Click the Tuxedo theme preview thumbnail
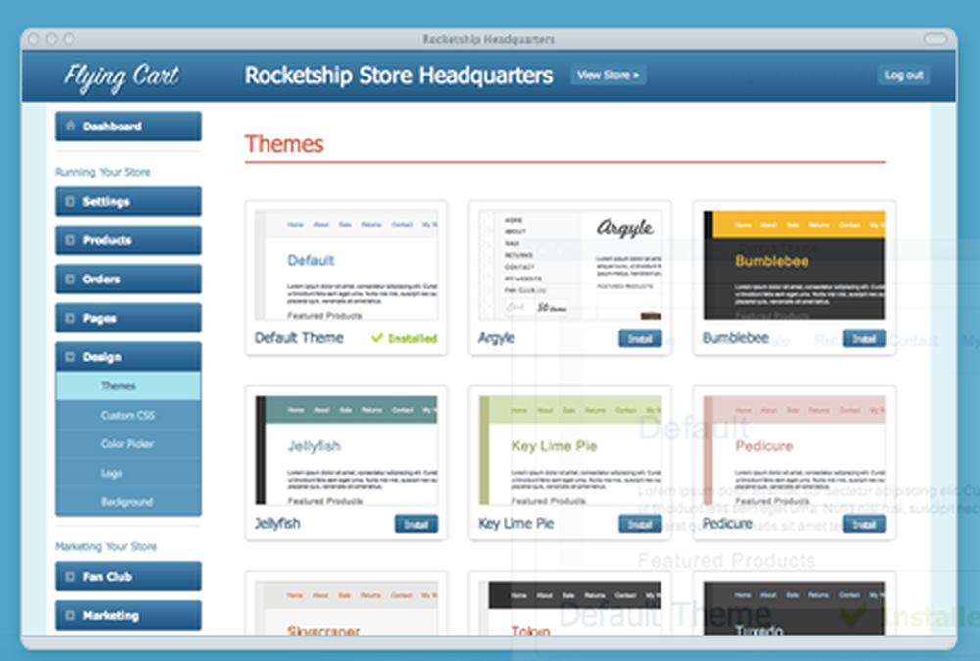The image size is (980, 661). (794, 608)
